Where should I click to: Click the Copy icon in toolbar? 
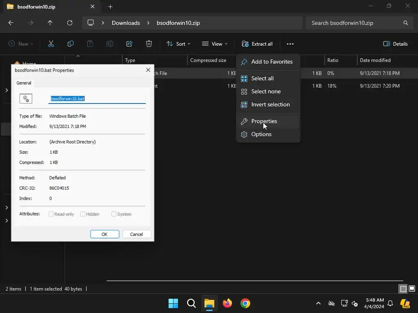coord(70,44)
